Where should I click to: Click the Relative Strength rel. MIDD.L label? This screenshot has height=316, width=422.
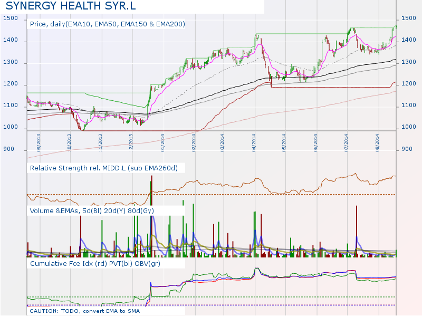[104, 168]
